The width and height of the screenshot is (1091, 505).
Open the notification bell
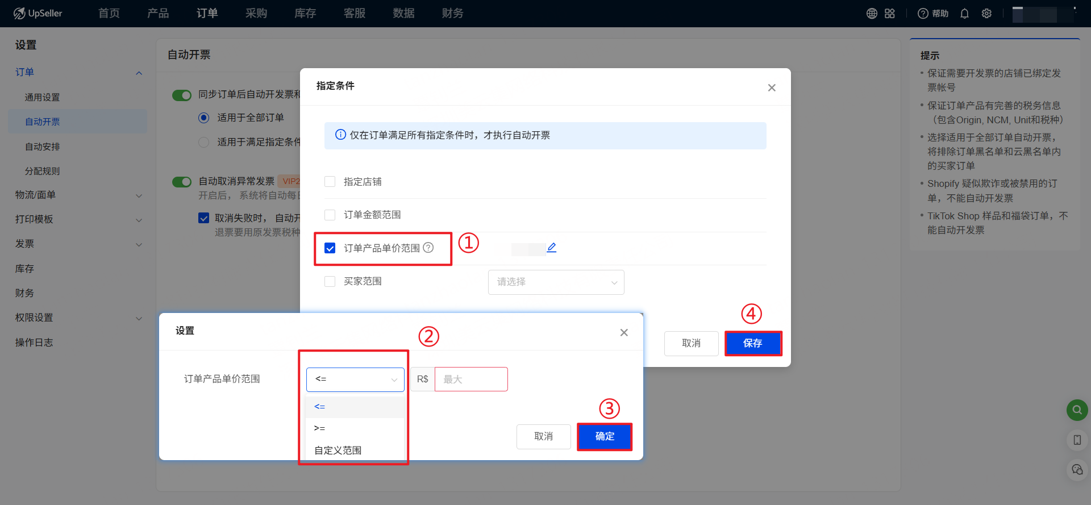click(x=964, y=14)
